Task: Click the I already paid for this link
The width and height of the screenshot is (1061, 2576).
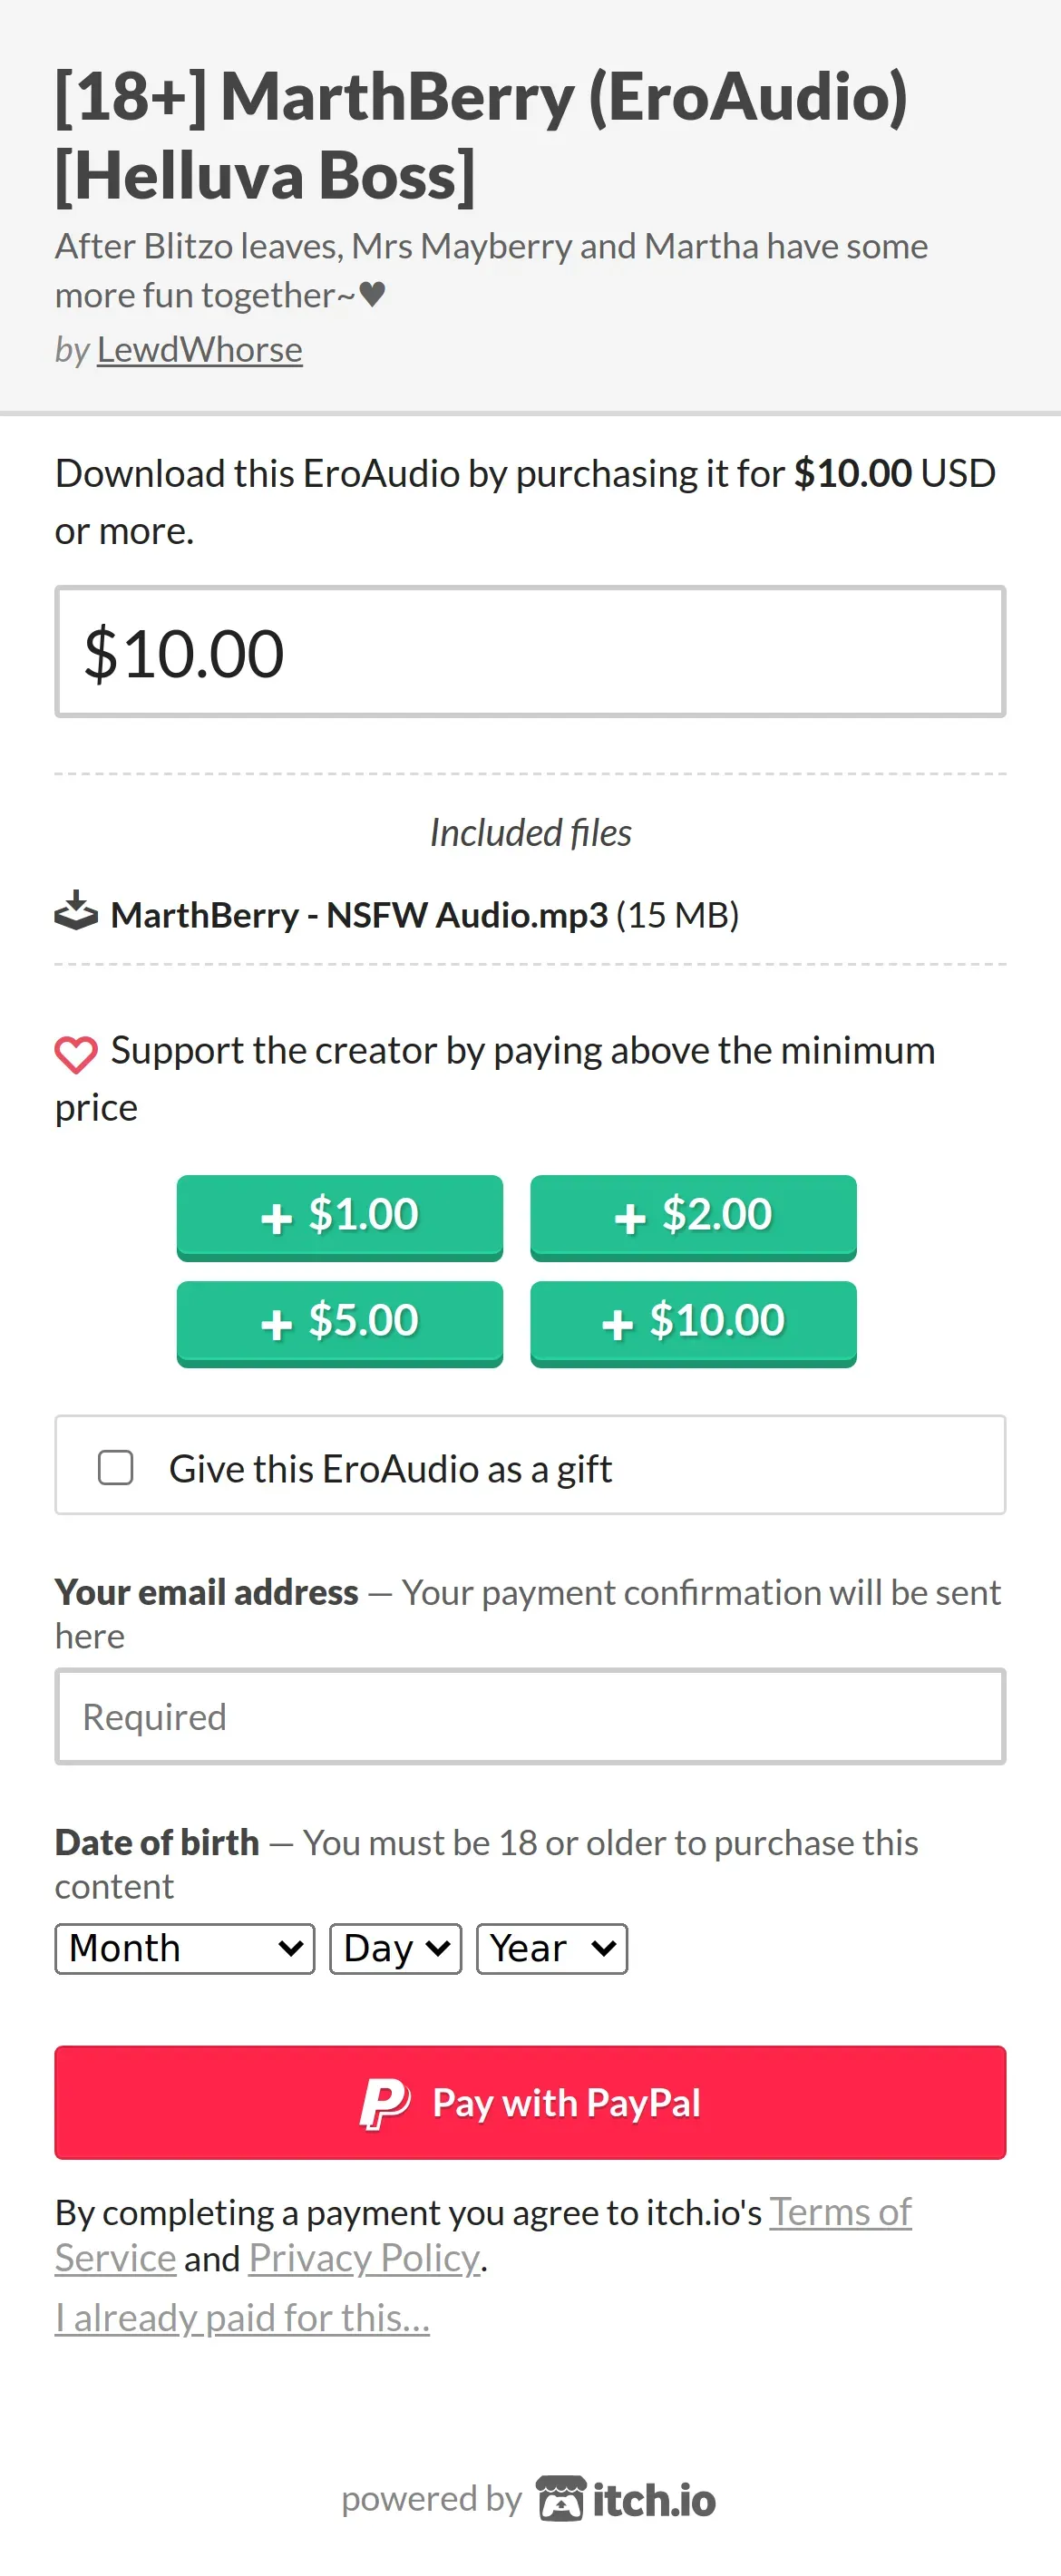Action: pos(242,2318)
